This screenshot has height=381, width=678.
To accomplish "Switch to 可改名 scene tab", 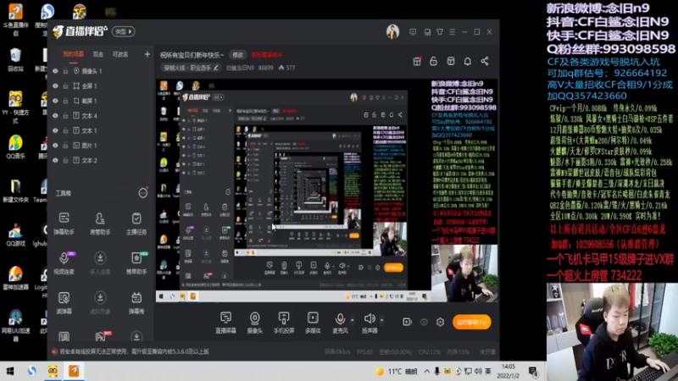I will click(x=120, y=54).
